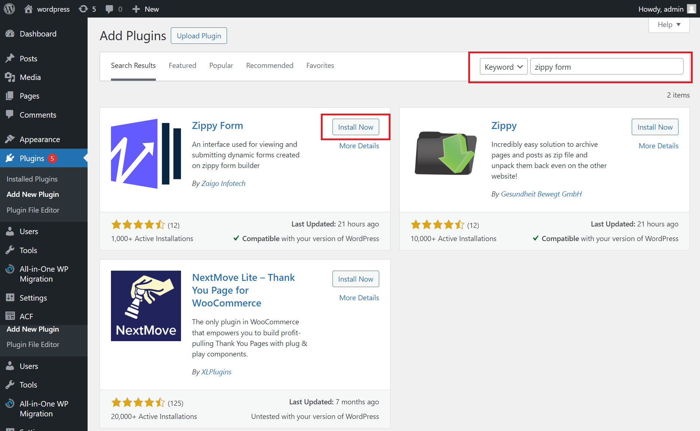The width and height of the screenshot is (700, 431).
Task: Open the comments bubble in admin bar
Action: 109,9
